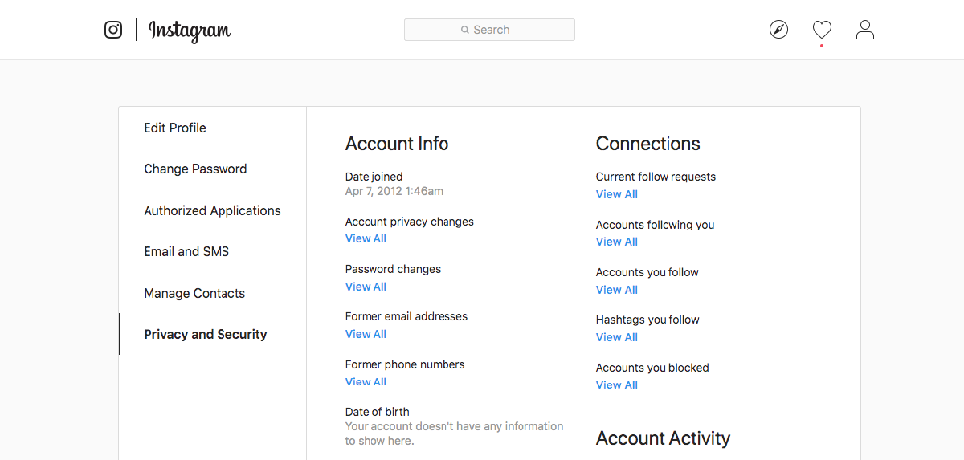Image resolution: width=964 pixels, height=460 pixels.
Task: View all current follow requests
Action: coord(616,194)
